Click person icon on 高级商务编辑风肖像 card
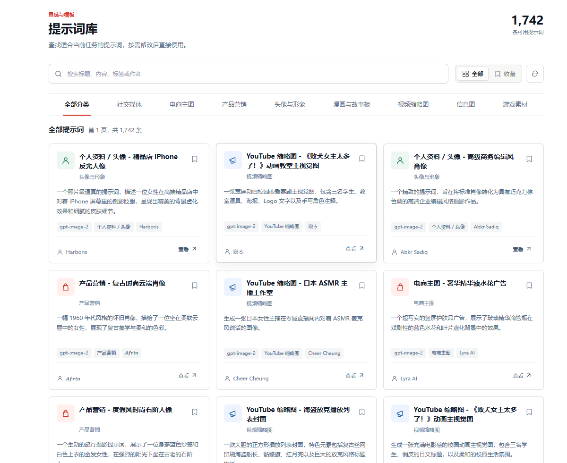Image resolution: width=567 pixels, height=463 pixels. pos(400,160)
